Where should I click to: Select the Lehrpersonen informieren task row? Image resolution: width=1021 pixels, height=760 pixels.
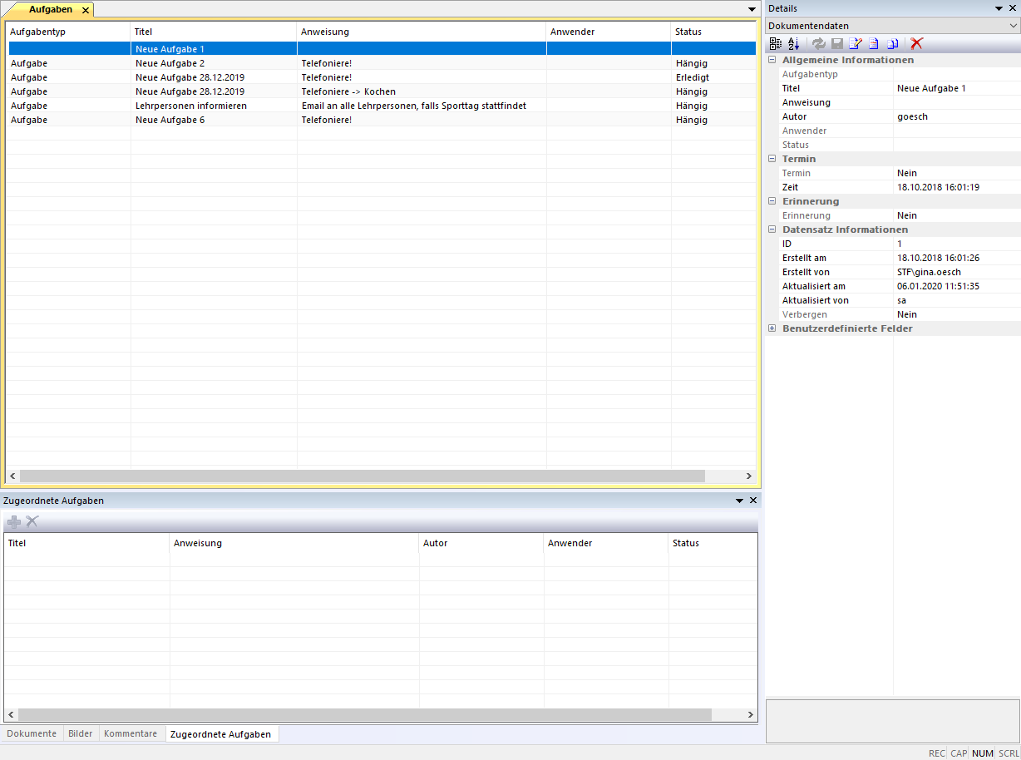tap(190, 106)
